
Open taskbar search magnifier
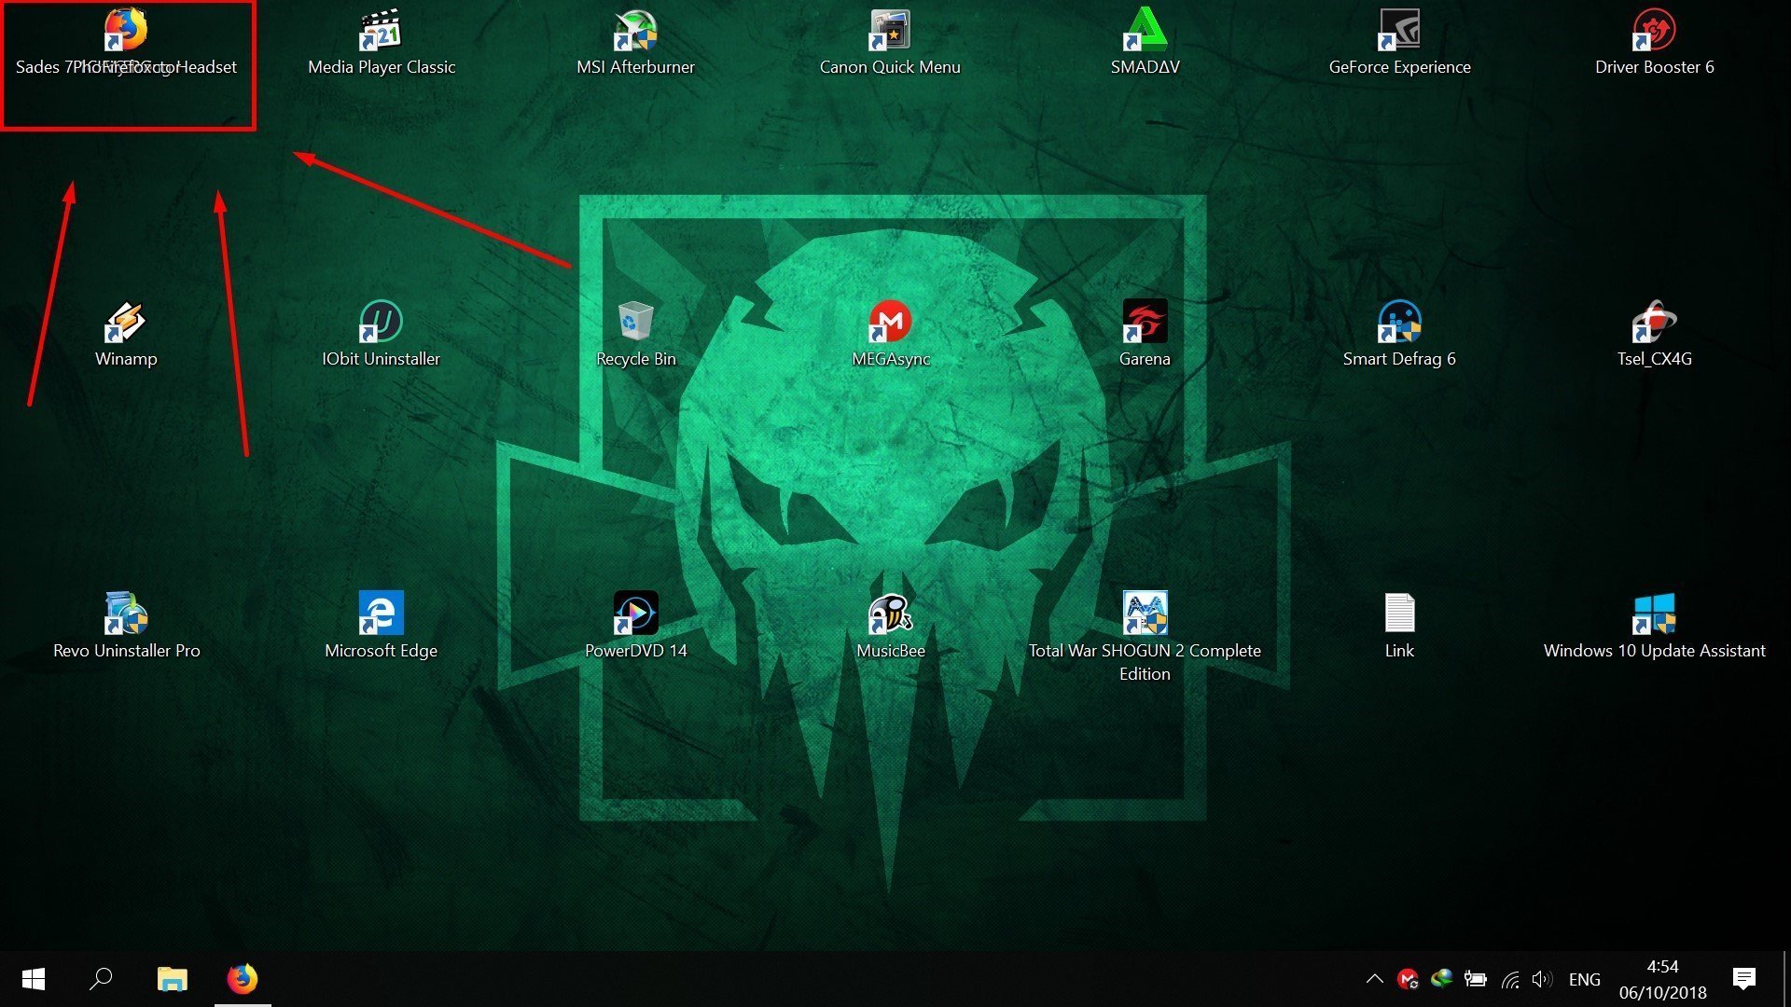101,979
